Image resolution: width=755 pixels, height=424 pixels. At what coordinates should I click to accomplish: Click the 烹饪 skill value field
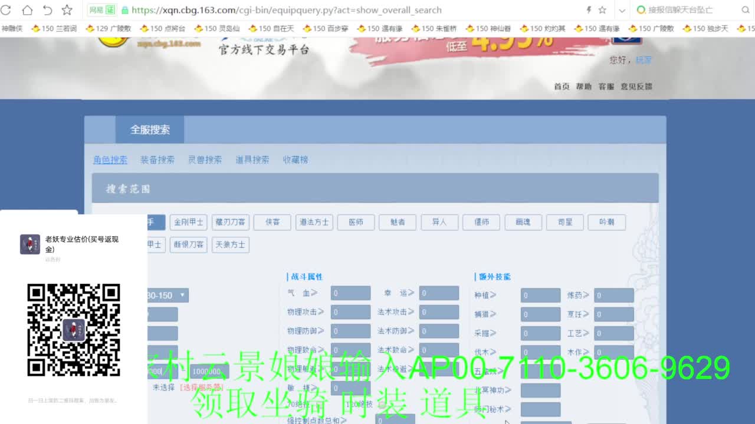coord(614,314)
